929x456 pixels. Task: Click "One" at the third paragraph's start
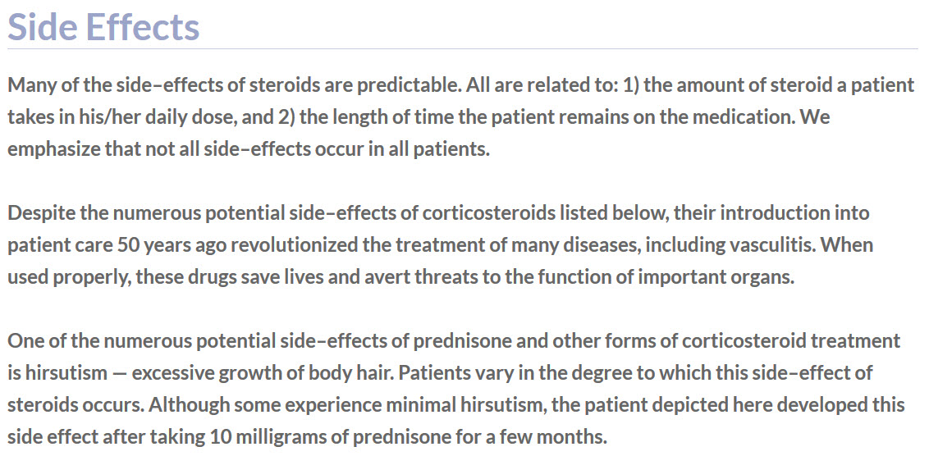click(x=24, y=340)
